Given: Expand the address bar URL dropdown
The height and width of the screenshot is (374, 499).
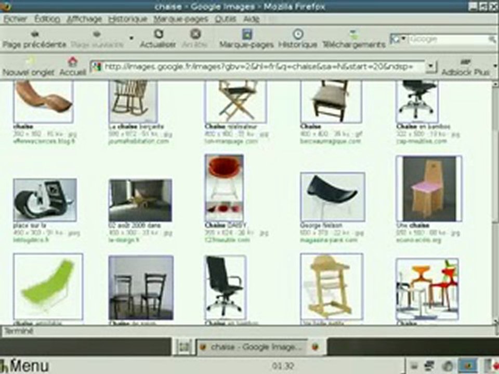Looking at the screenshot, I should pyautogui.click(x=430, y=66).
